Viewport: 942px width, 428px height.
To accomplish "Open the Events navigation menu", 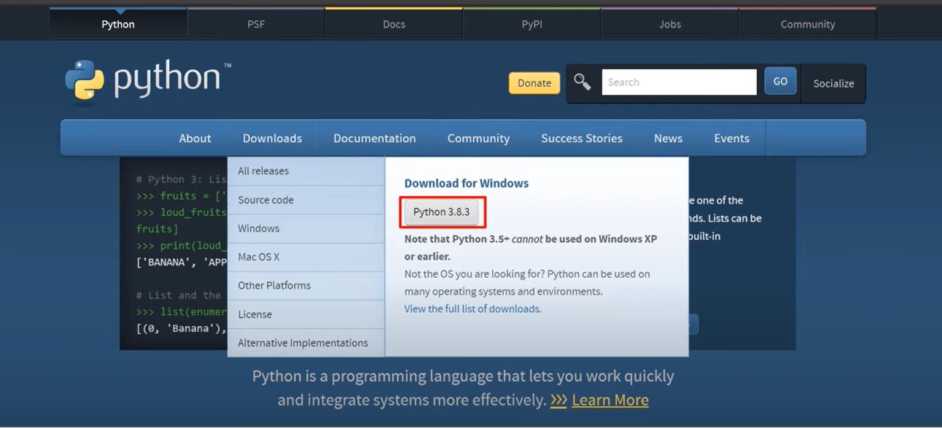I will coord(731,138).
